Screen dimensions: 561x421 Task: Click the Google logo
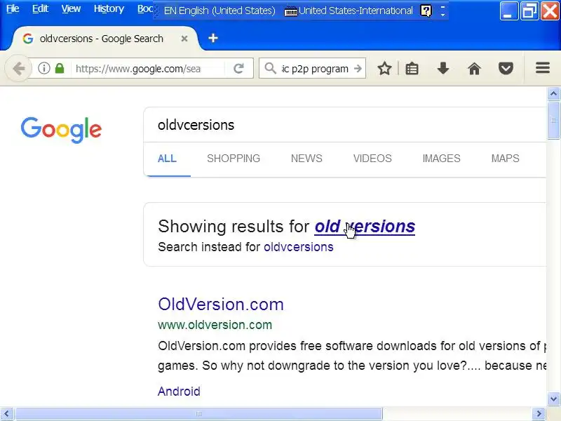point(61,130)
